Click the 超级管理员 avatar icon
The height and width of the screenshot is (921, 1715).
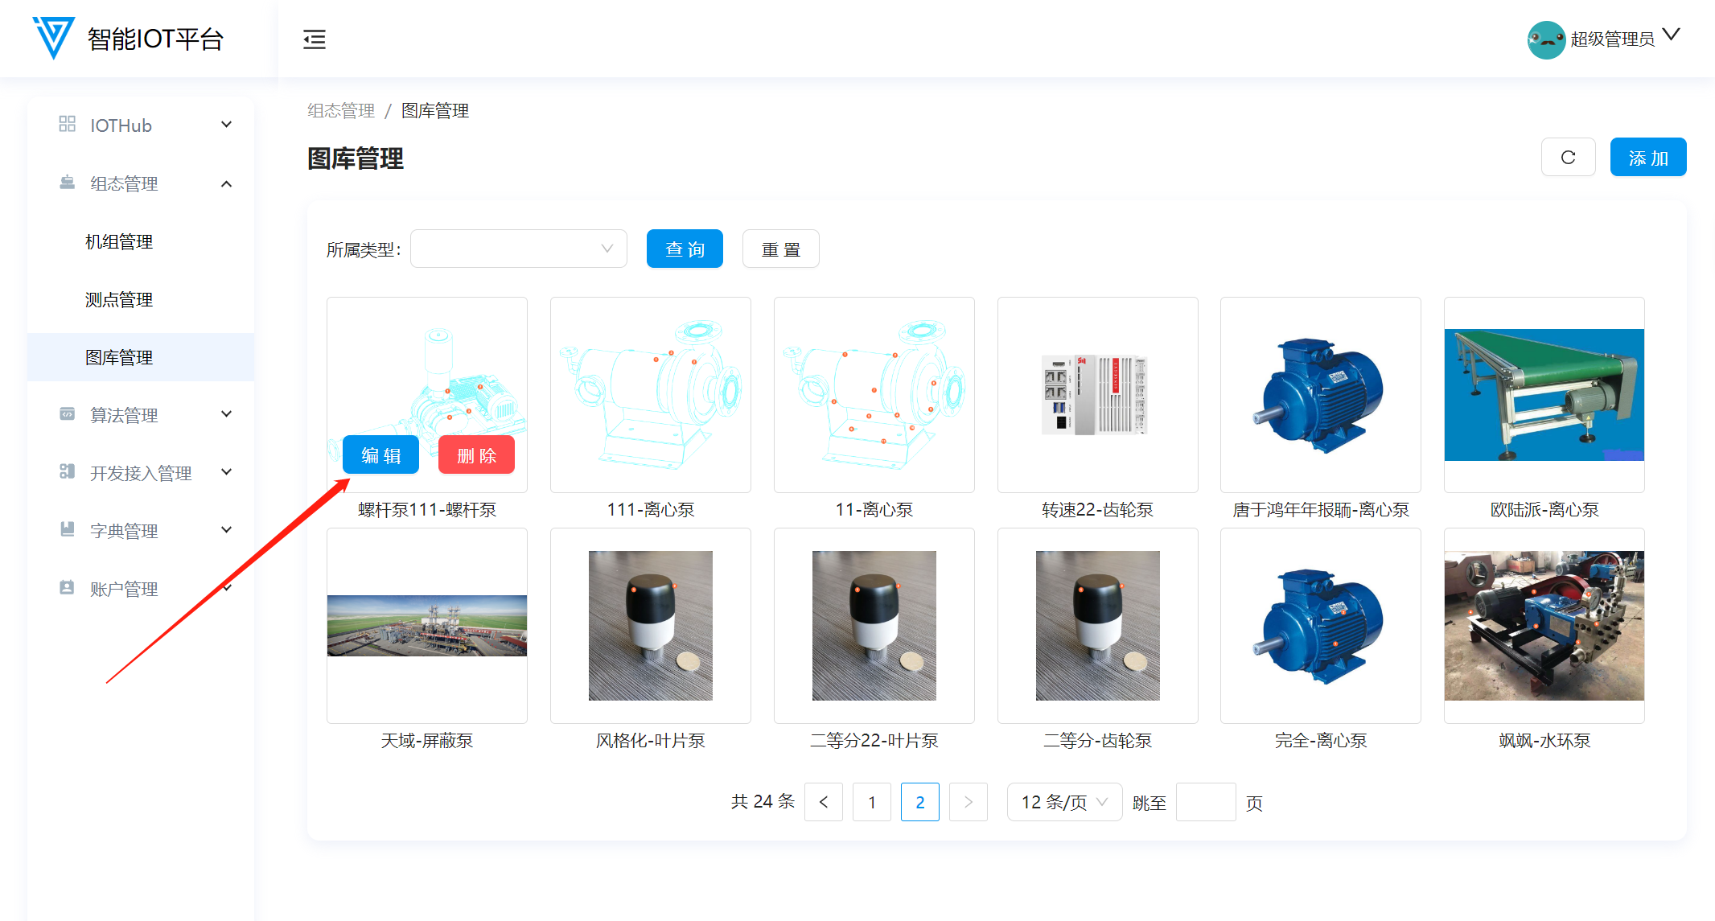(x=1545, y=39)
